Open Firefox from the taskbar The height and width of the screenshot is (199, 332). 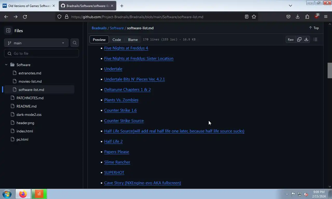tap(23, 194)
